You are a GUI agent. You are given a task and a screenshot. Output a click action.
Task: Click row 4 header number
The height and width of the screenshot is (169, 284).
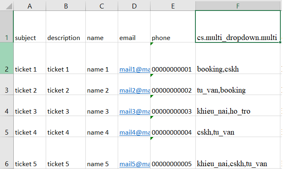pyautogui.click(x=6, y=111)
